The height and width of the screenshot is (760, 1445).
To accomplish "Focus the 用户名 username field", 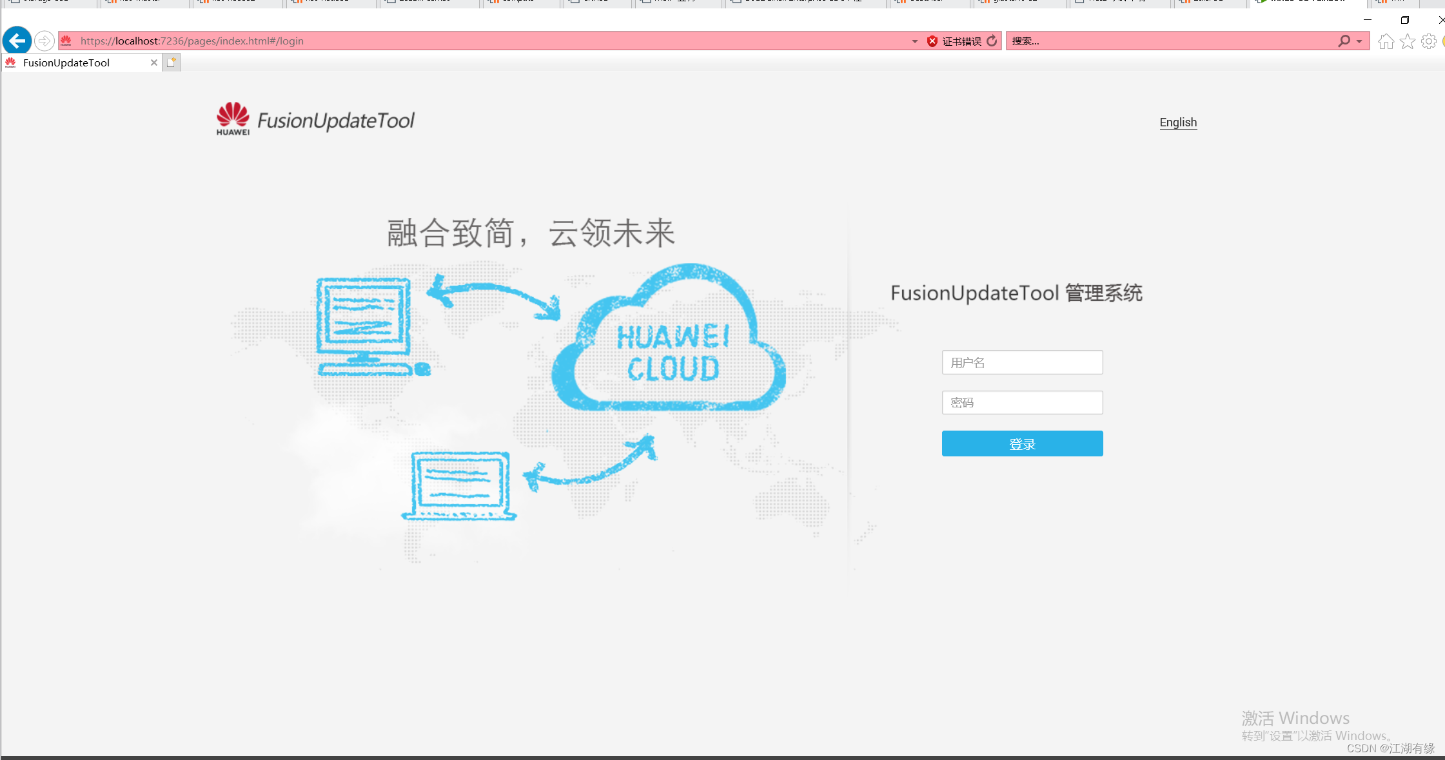I will (1022, 362).
